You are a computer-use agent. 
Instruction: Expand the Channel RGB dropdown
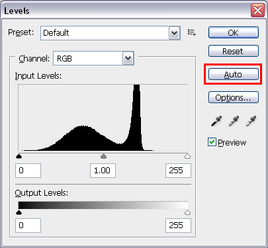128,58
